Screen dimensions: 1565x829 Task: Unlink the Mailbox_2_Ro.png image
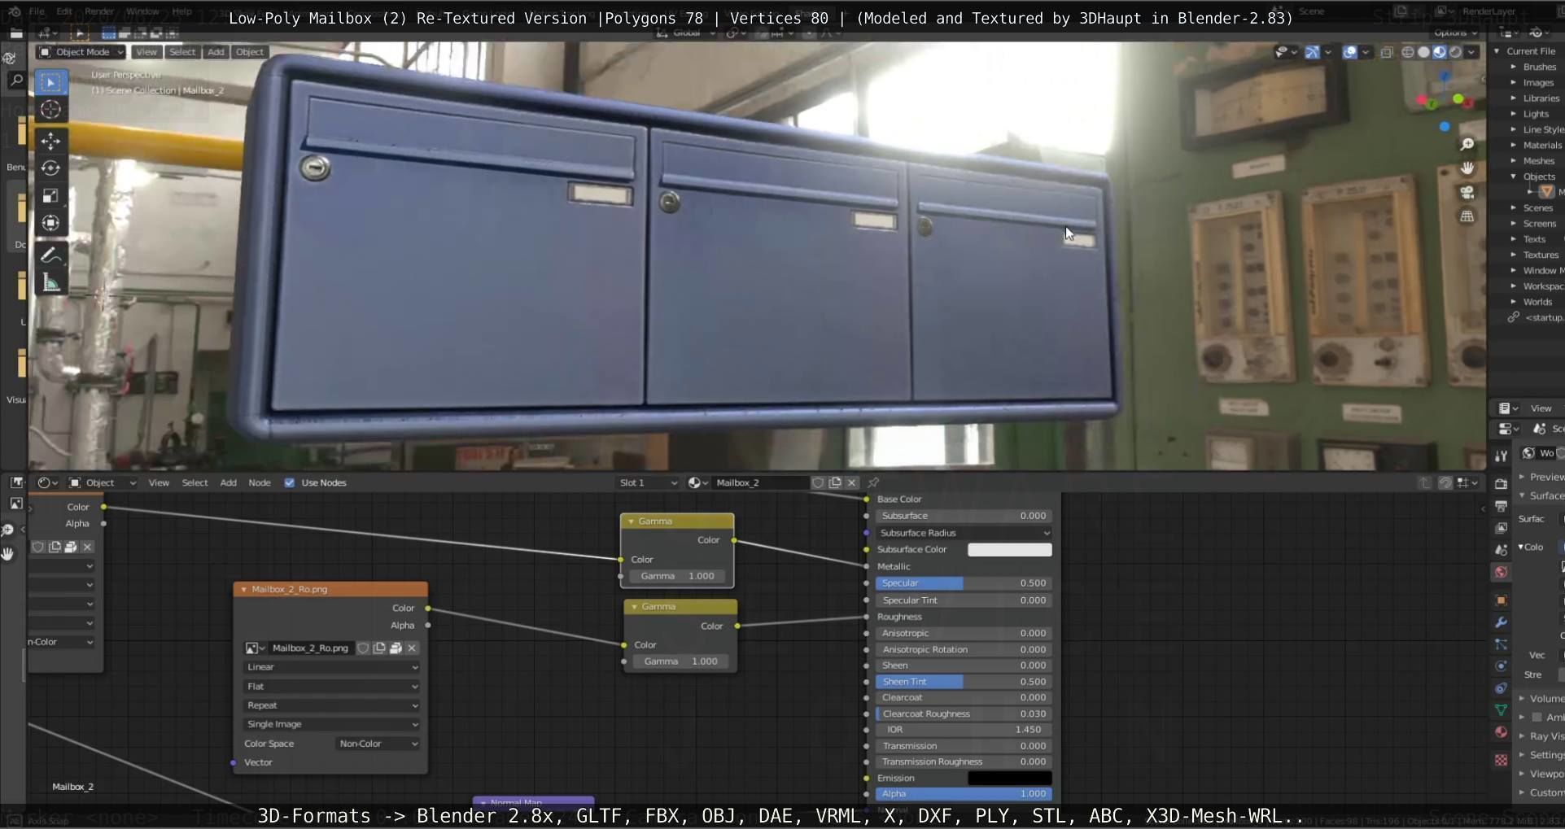(412, 648)
